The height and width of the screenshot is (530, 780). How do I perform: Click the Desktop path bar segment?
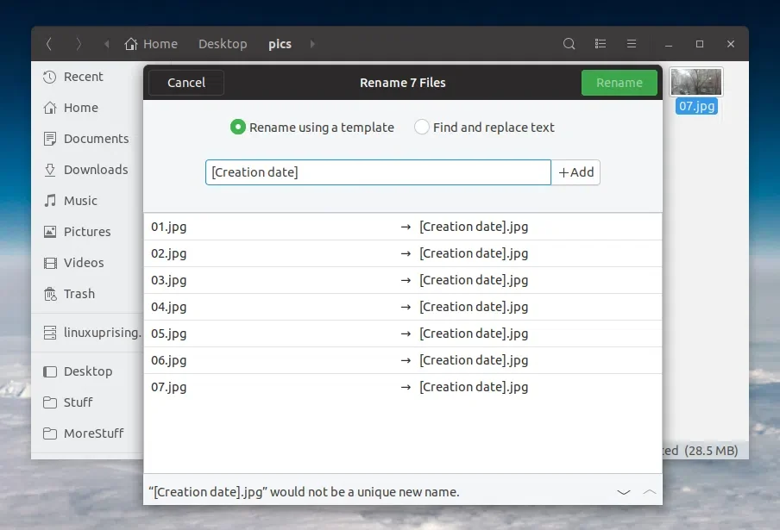tap(223, 44)
